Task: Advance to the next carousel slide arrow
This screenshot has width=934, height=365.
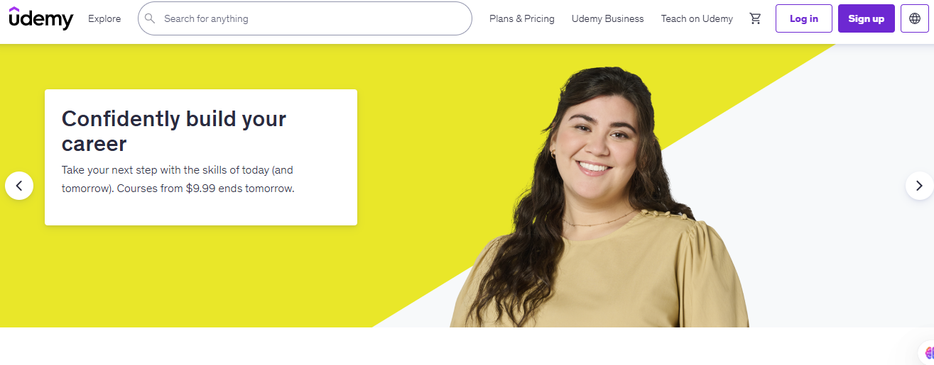Action: [x=919, y=186]
